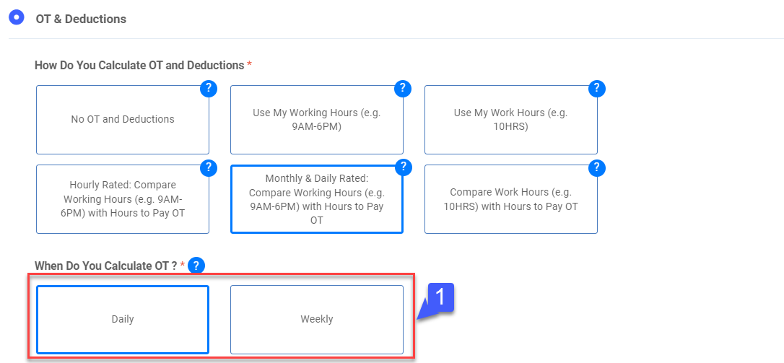Open help for Use My Working Hours option
This screenshot has height=363, width=784.
click(402, 89)
